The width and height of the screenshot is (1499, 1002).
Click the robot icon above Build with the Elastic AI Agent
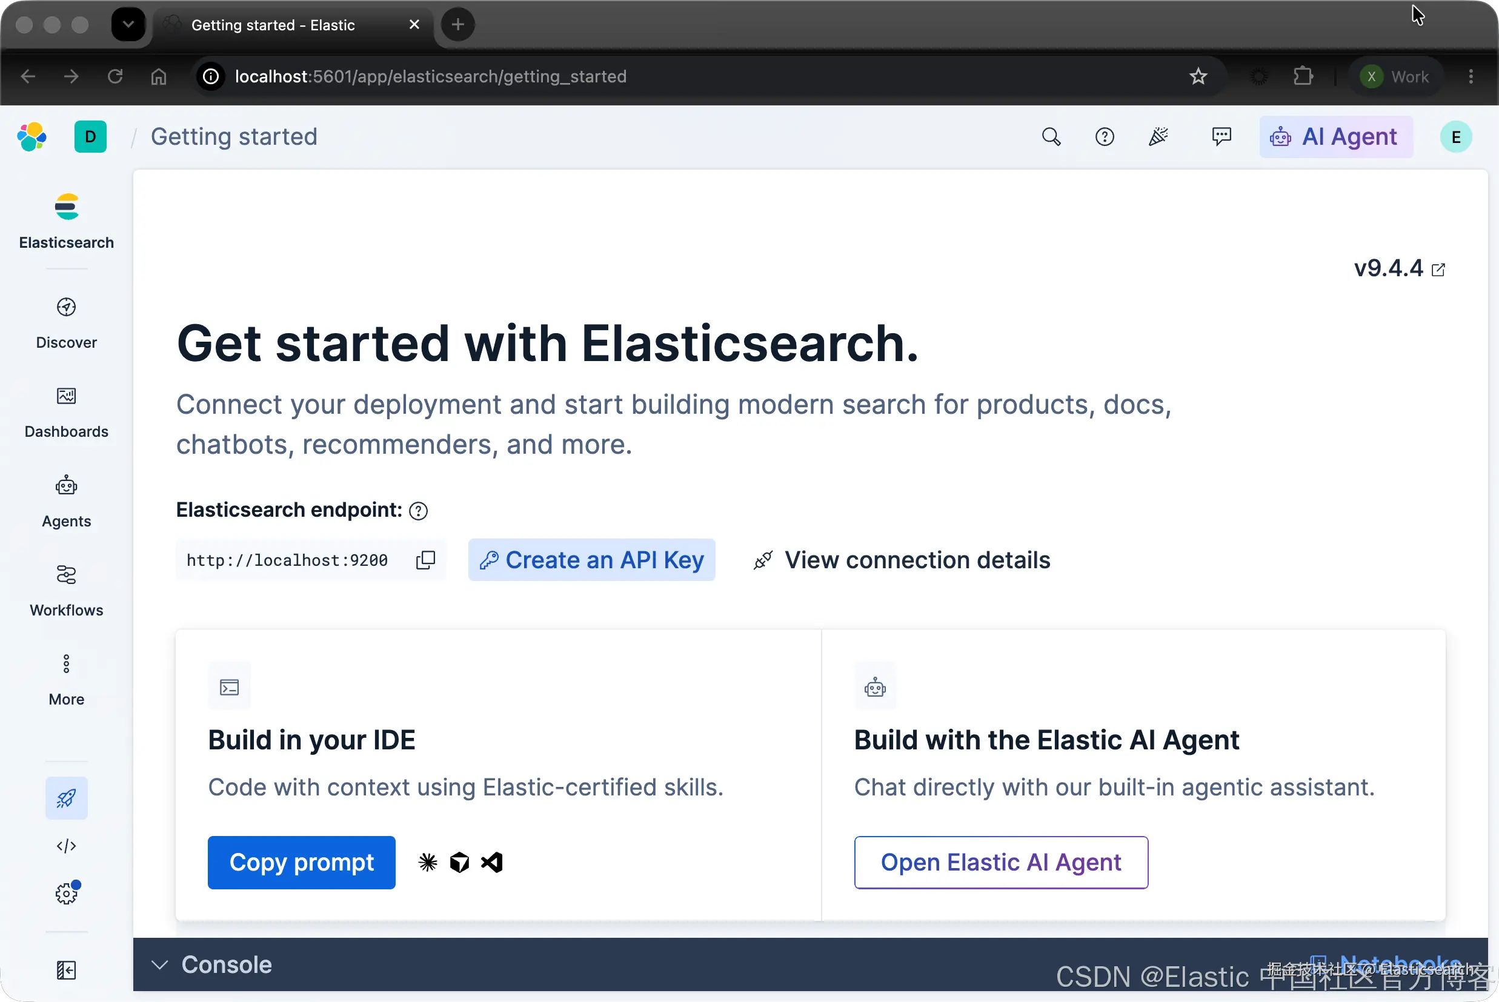[876, 687]
